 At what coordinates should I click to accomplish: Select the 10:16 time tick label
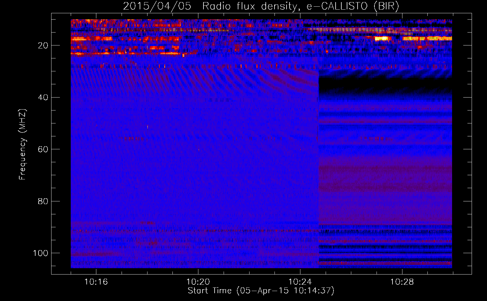pos(96,282)
